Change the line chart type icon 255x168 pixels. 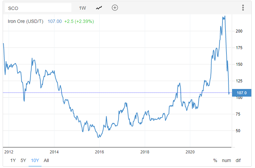[99, 8]
